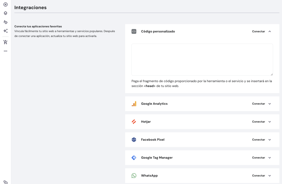
Task: Click the Hotjar flame icon
Action: click(x=134, y=121)
